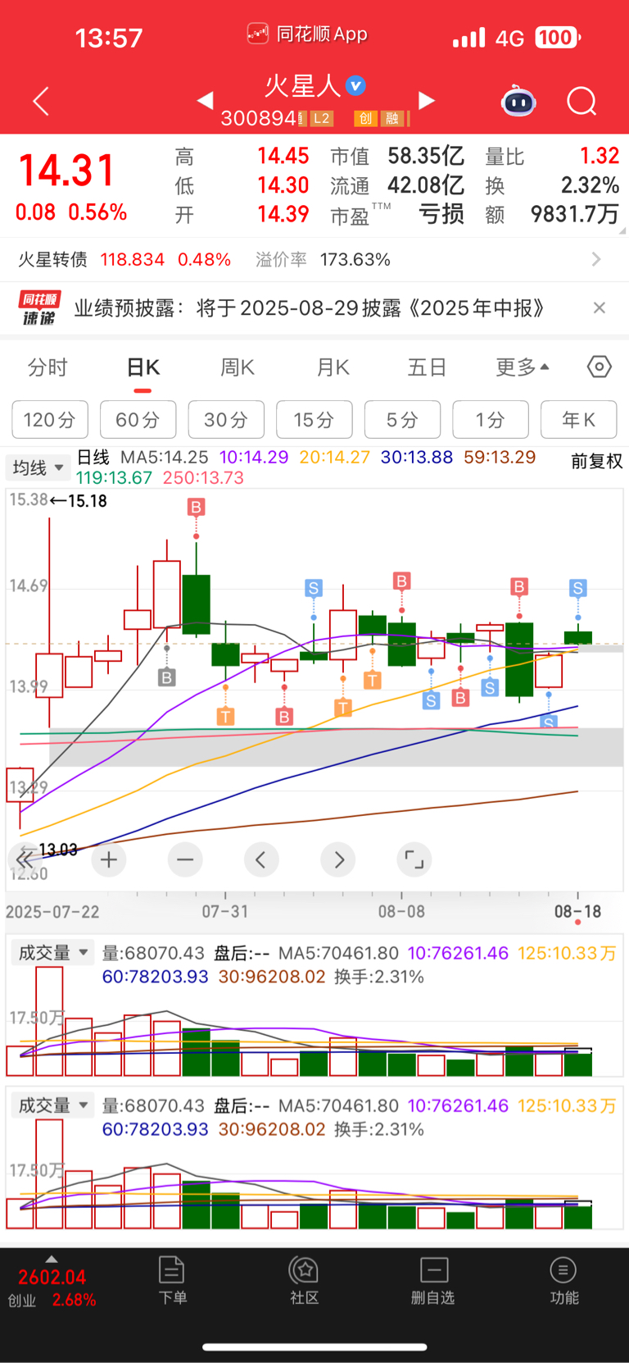Tap 删自选 remove from watchlist
The height and width of the screenshot is (1363, 629).
click(433, 1280)
